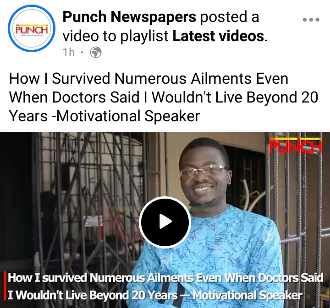Open the Punch Newspapers profile picture

(32, 28)
